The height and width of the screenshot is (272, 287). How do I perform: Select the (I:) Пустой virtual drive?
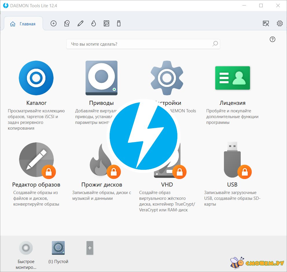[x=58, y=248]
